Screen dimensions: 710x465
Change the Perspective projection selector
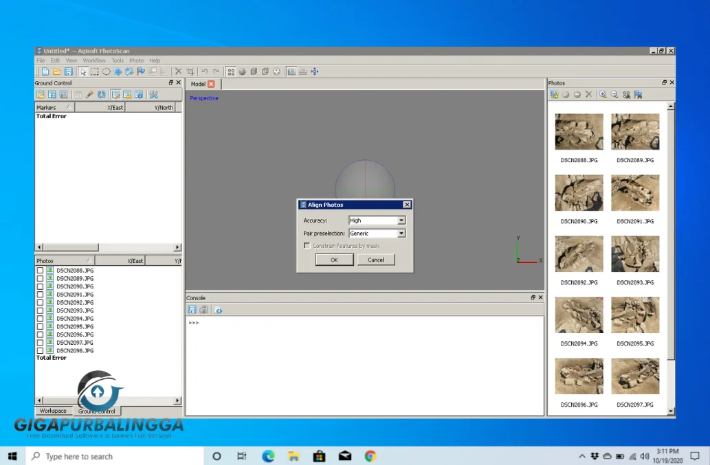click(x=203, y=98)
